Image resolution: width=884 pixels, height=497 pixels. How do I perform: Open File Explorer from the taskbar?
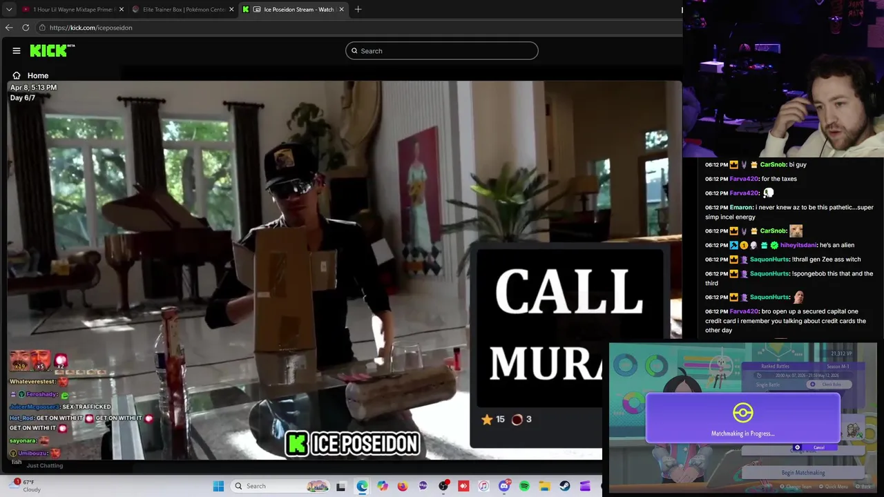(545, 486)
